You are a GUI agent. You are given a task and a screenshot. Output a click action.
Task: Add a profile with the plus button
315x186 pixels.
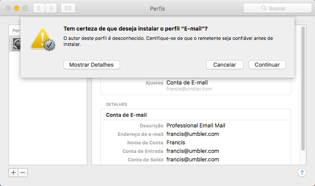click(x=13, y=172)
